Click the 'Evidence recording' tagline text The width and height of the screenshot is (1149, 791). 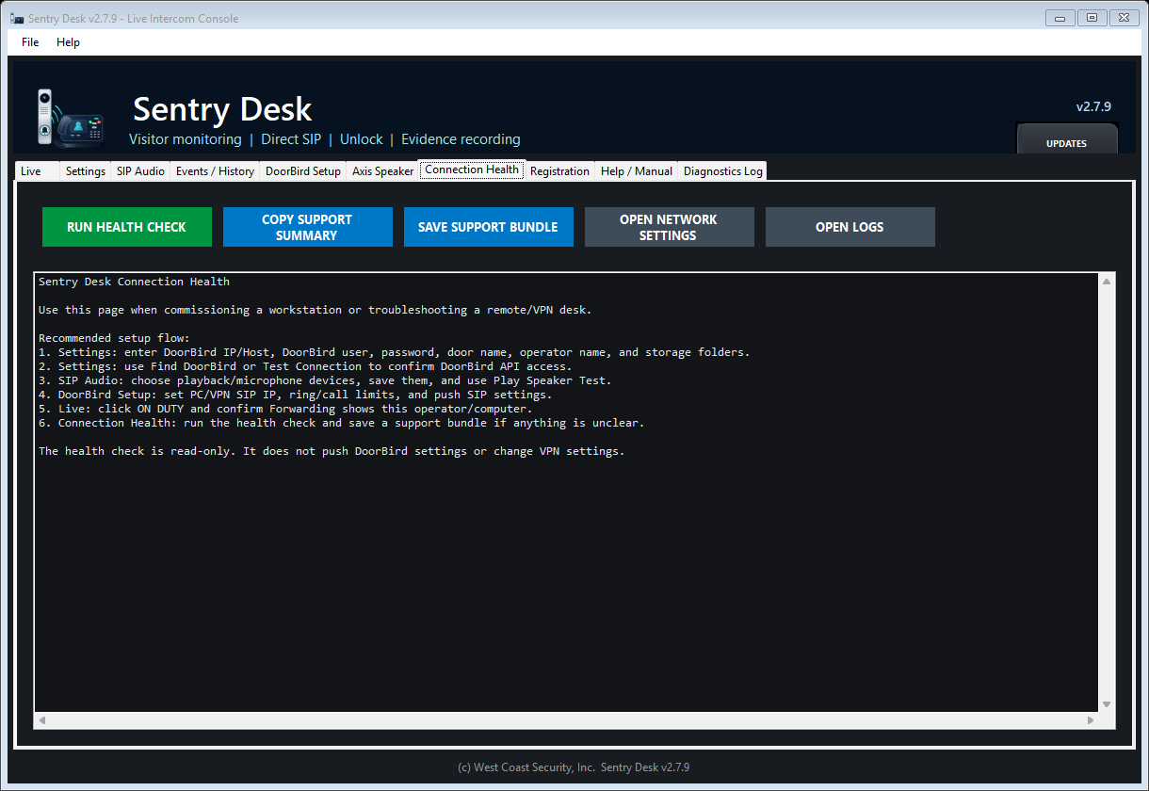tap(461, 139)
